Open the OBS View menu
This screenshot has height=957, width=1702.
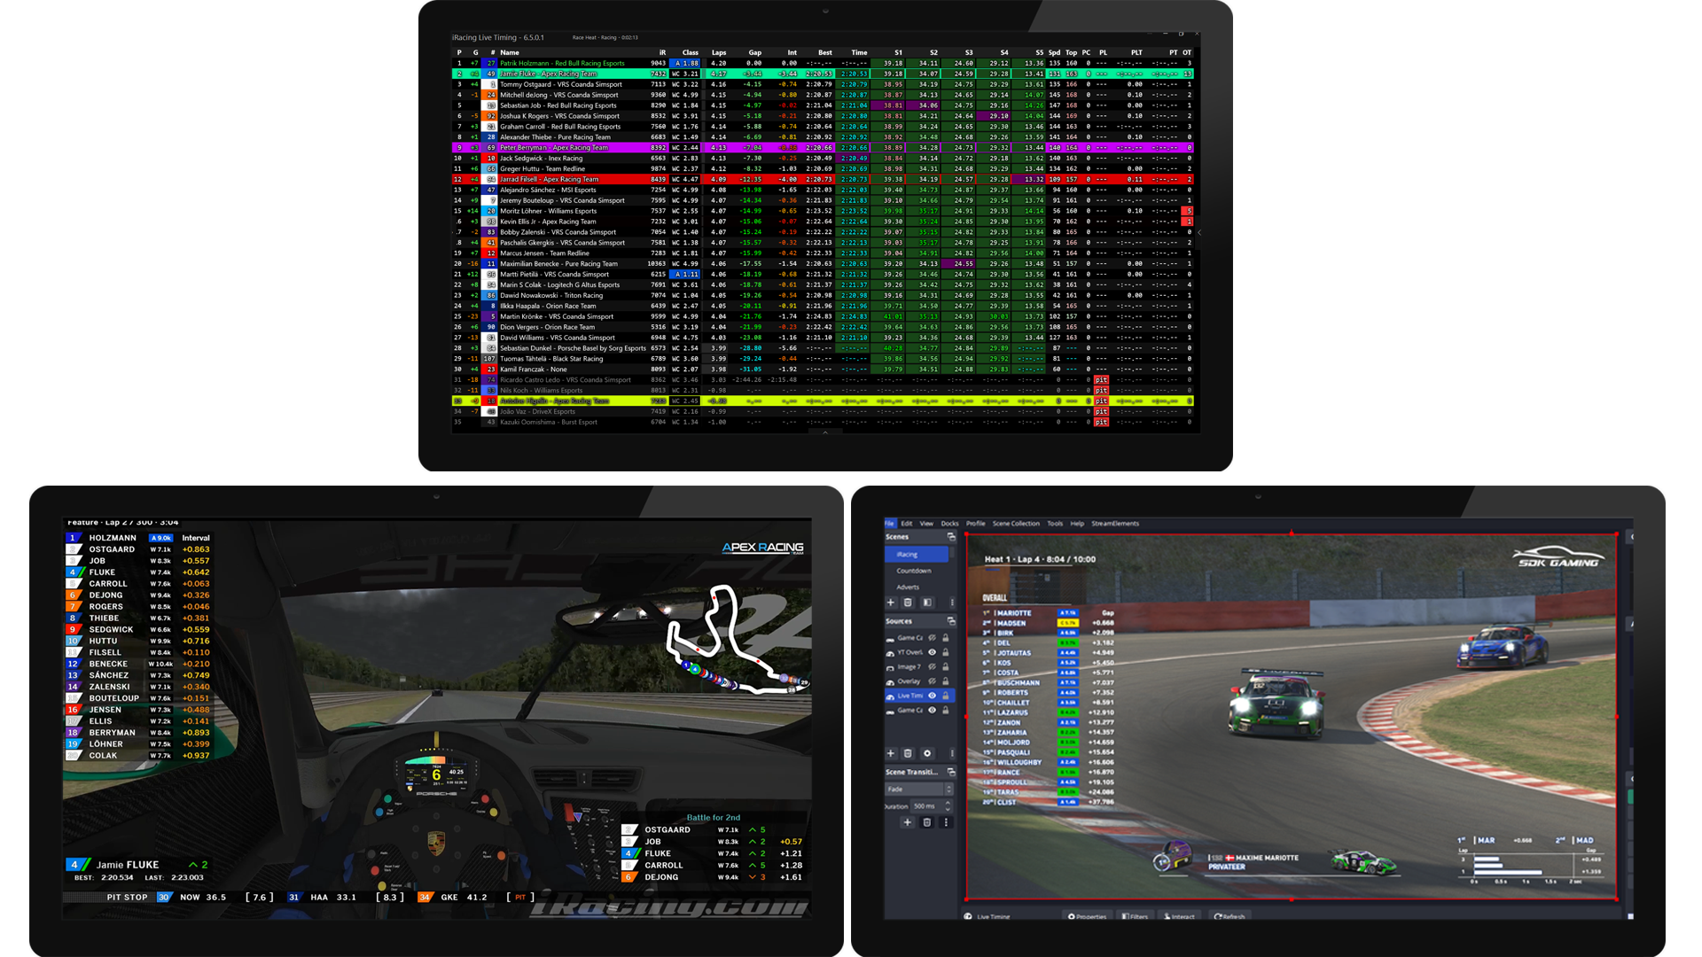pyautogui.click(x=926, y=524)
